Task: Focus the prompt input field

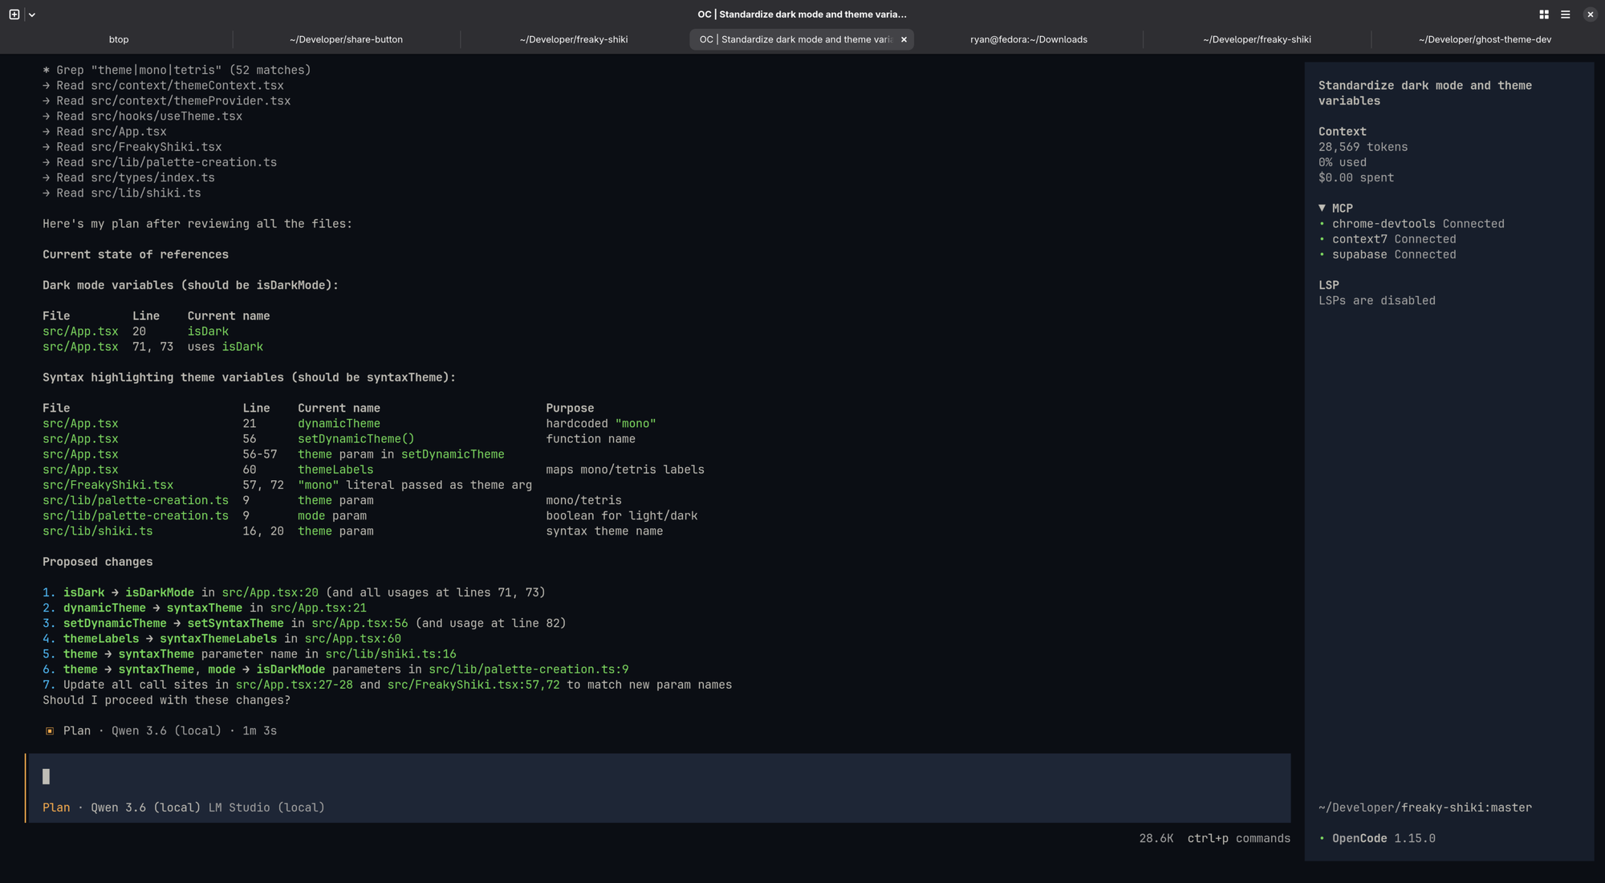Action: (x=658, y=776)
